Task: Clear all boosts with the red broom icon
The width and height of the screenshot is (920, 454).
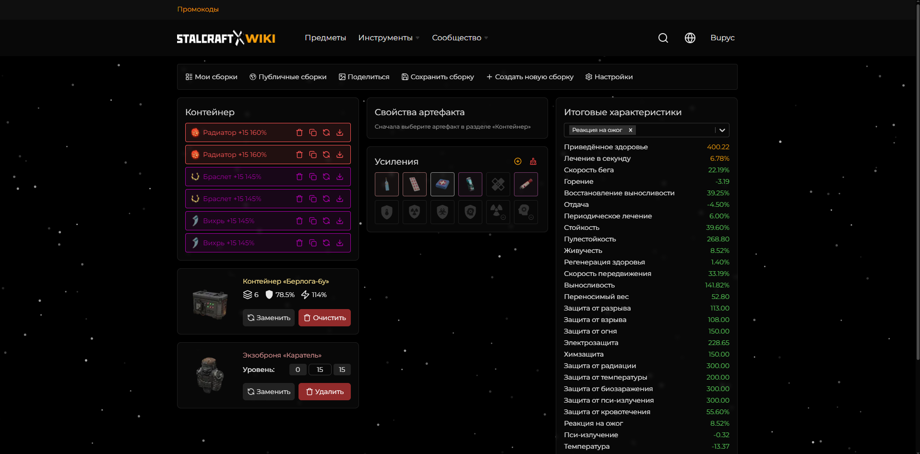Action: click(533, 161)
